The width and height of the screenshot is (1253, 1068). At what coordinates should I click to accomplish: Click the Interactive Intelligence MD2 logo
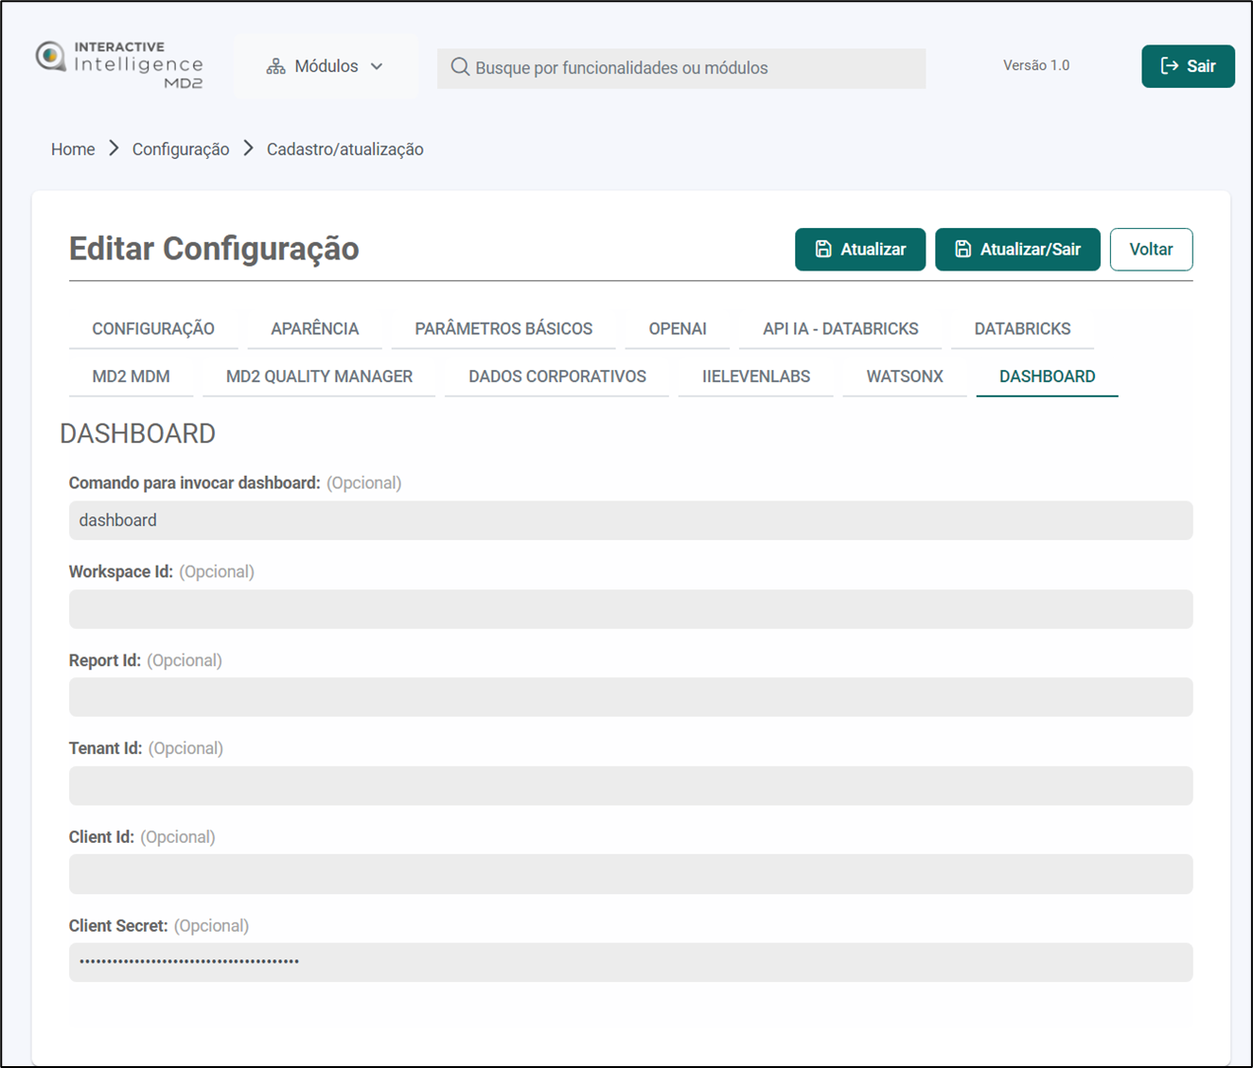(119, 65)
